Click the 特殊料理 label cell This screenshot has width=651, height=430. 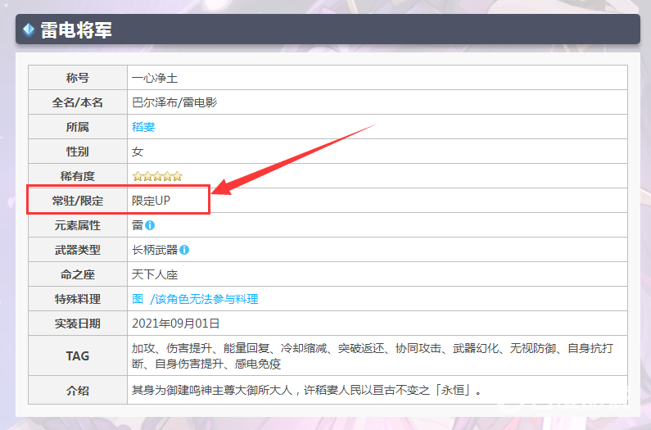[x=78, y=299]
